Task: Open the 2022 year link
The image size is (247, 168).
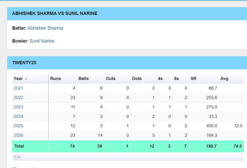Action: (18, 98)
